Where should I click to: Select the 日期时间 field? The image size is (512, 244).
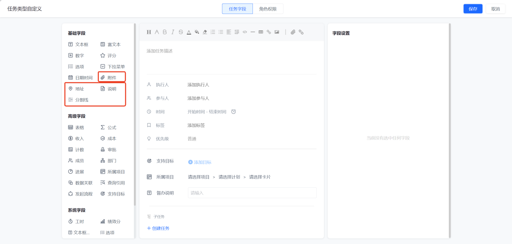coord(81,78)
